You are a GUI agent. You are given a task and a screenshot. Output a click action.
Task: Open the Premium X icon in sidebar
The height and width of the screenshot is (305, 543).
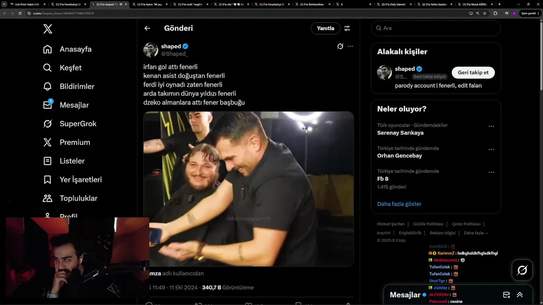click(x=48, y=142)
